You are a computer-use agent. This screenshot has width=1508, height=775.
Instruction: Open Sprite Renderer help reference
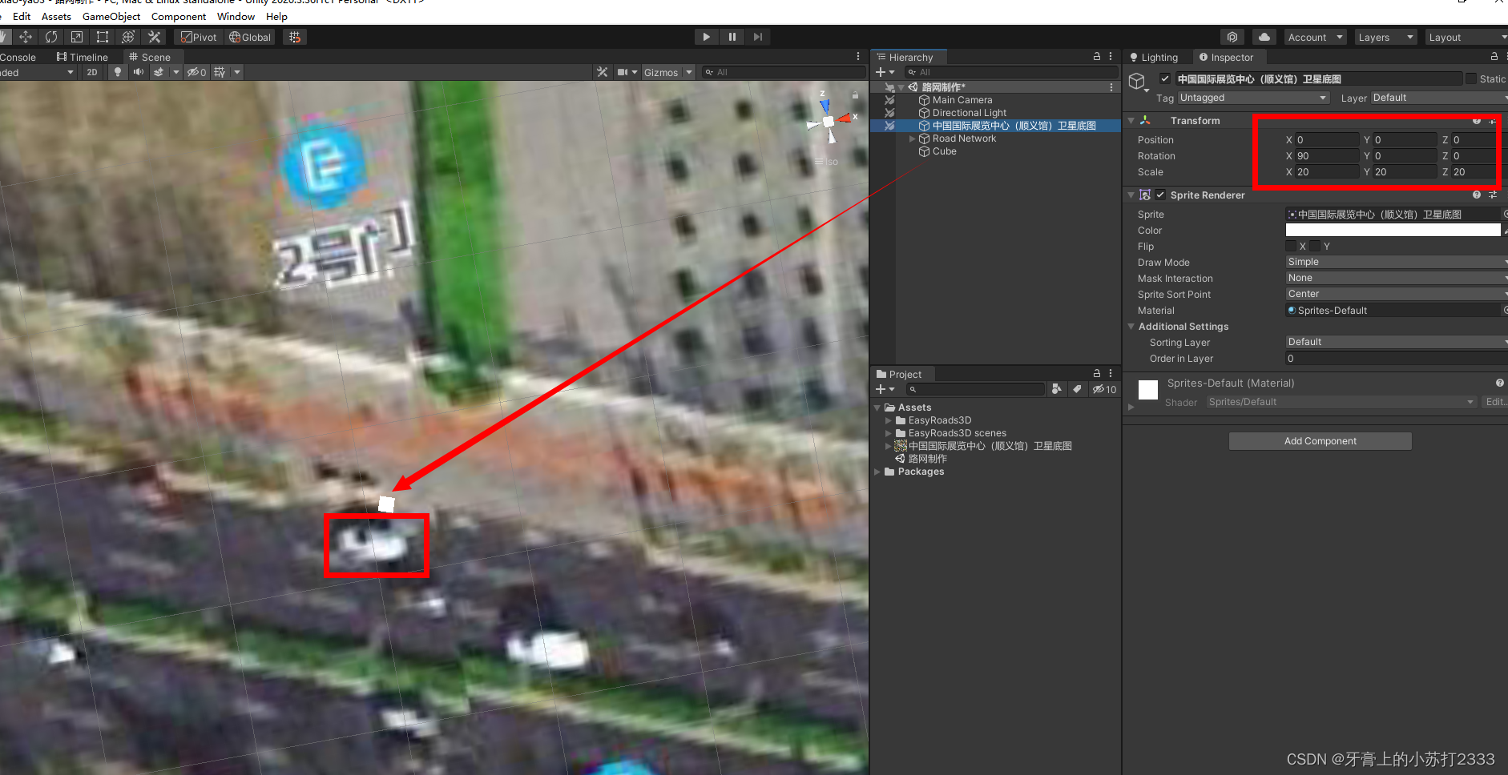point(1477,195)
